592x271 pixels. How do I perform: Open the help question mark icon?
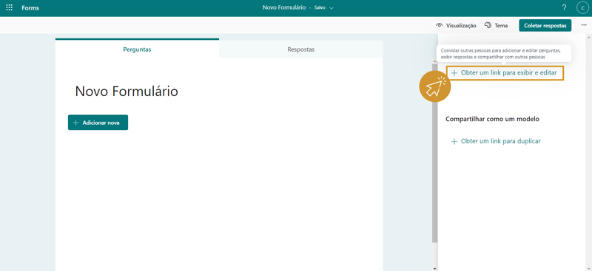point(565,7)
